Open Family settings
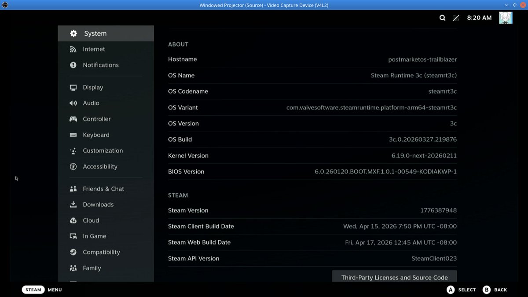Image resolution: width=528 pixels, height=297 pixels. [106, 268]
